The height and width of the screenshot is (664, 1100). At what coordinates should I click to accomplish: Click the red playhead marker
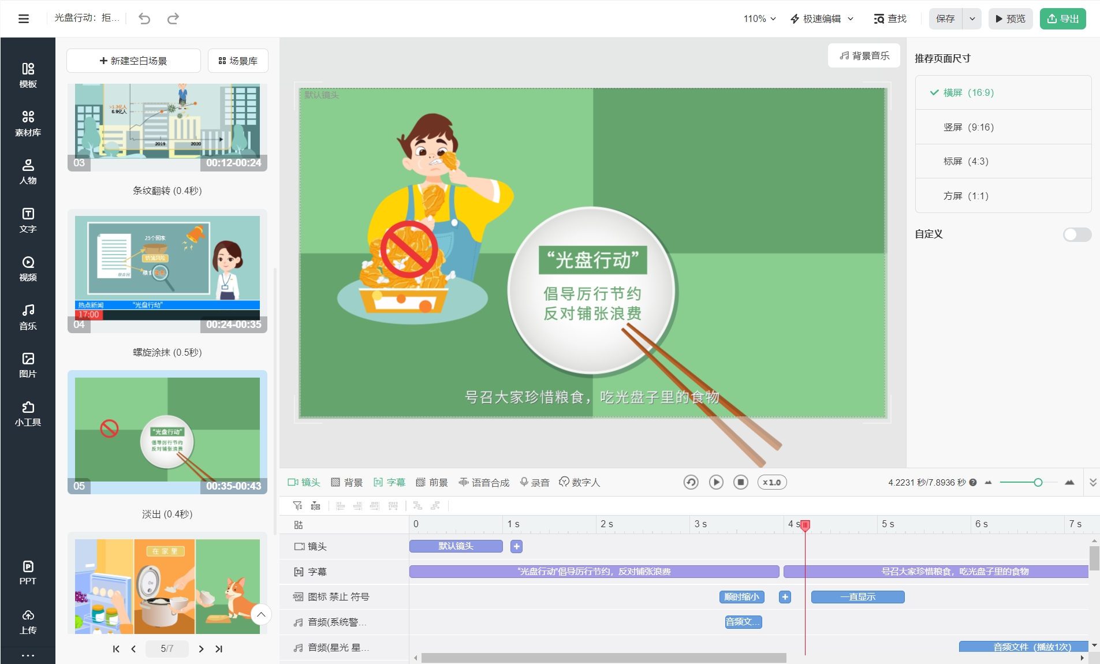click(805, 525)
